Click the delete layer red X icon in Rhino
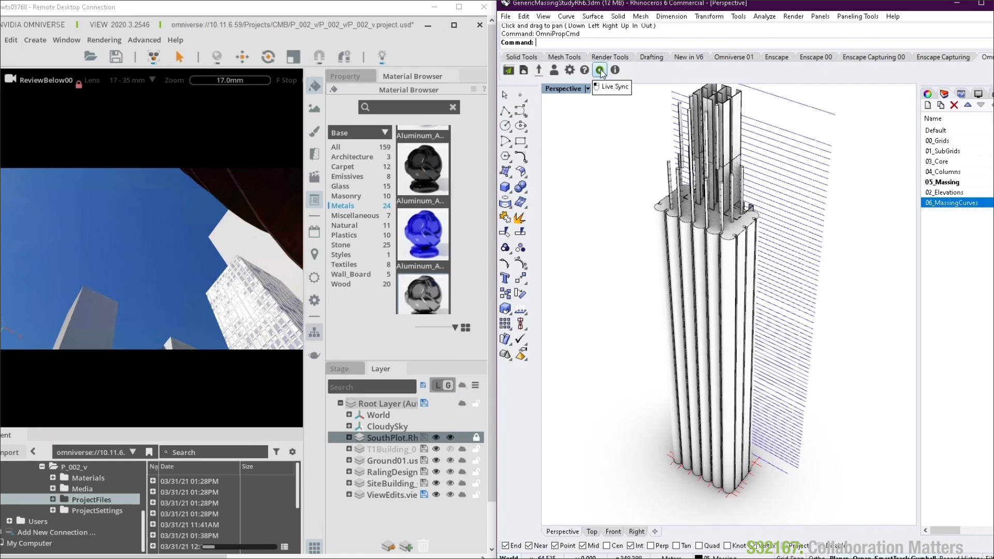This screenshot has width=994, height=559. click(x=954, y=105)
